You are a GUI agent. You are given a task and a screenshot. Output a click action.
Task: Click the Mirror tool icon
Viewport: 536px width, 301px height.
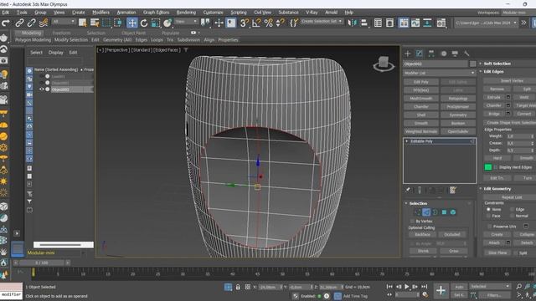352,23
